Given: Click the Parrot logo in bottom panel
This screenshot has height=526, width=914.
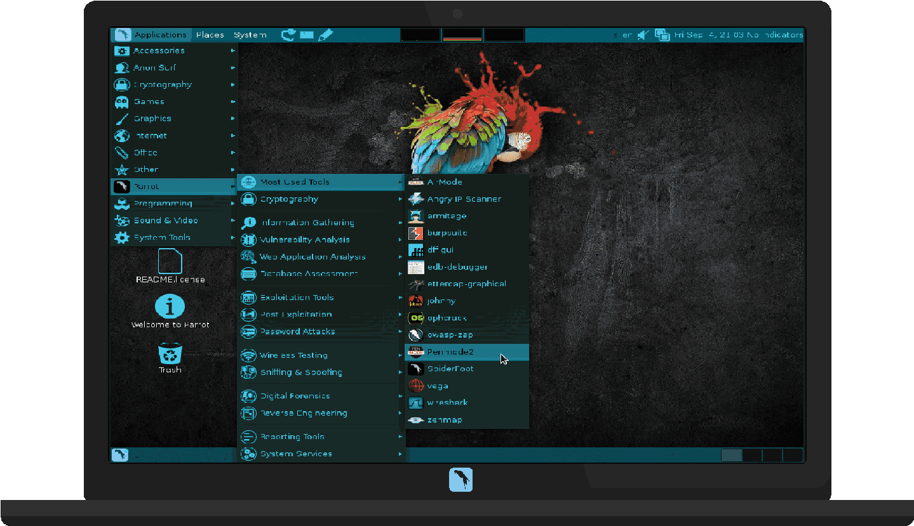Looking at the screenshot, I should (x=119, y=454).
